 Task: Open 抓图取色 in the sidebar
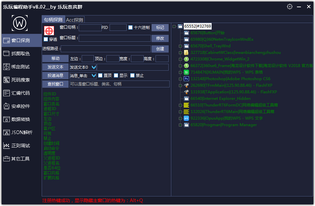point(21,54)
